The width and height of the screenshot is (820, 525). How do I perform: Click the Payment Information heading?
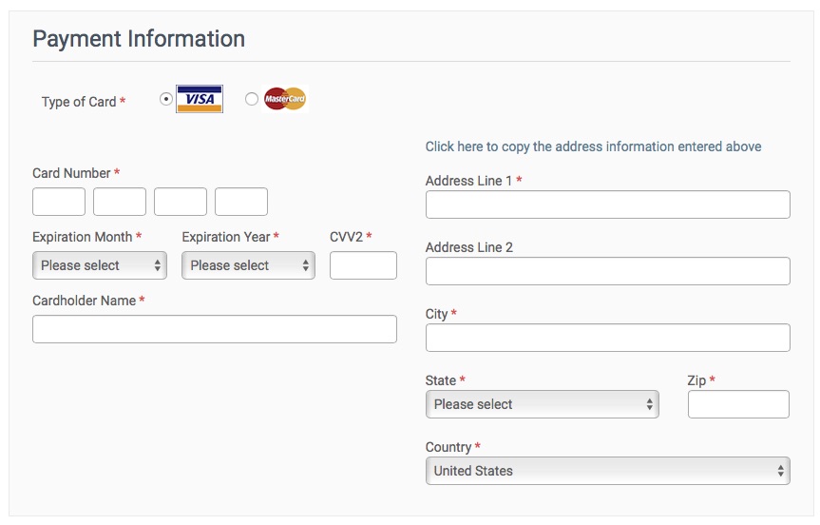[139, 39]
